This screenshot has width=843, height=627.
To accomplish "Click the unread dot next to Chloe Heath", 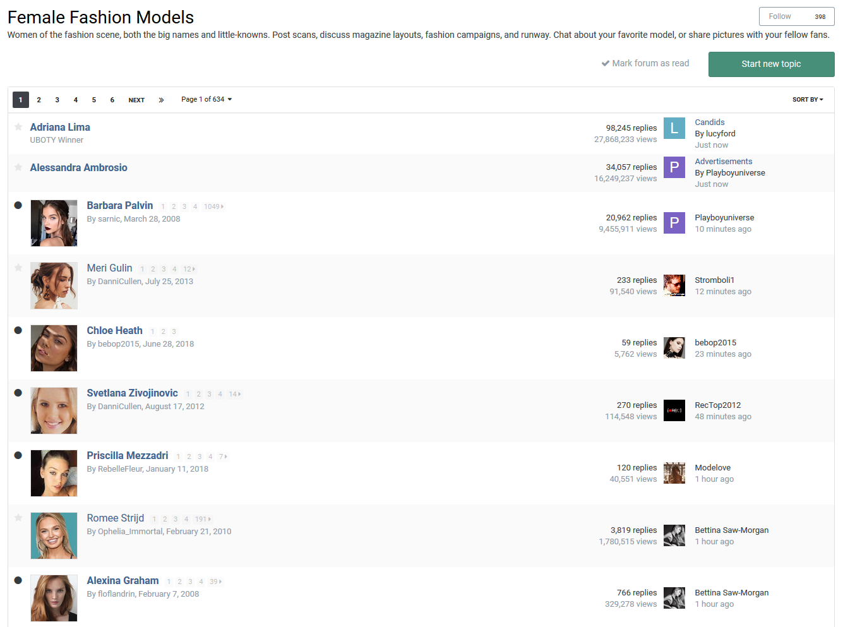I will pyautogui.click(x=18, y=330).
